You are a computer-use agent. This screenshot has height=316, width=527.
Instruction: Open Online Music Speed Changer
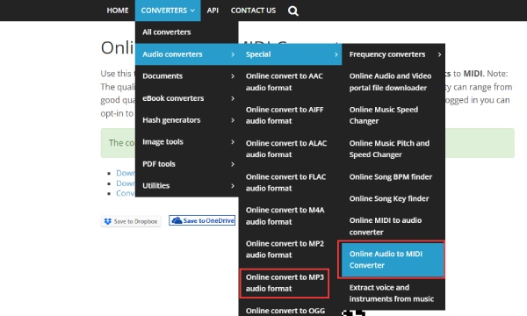coord(393,115)
